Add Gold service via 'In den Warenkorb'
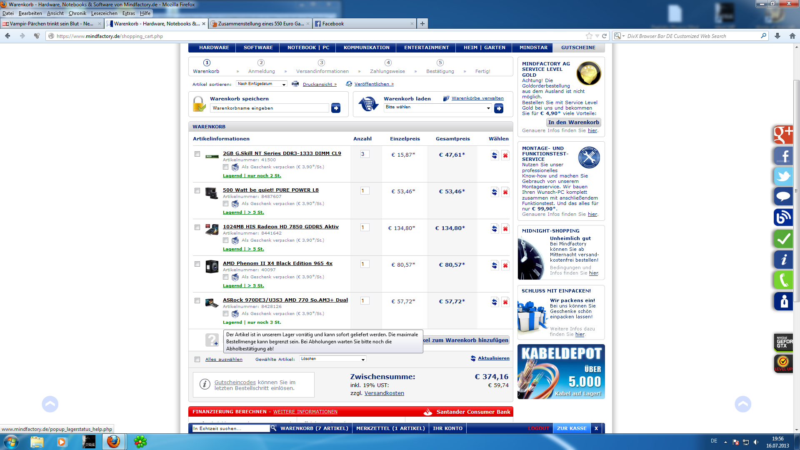800x450 pixels. click(573, 122)
